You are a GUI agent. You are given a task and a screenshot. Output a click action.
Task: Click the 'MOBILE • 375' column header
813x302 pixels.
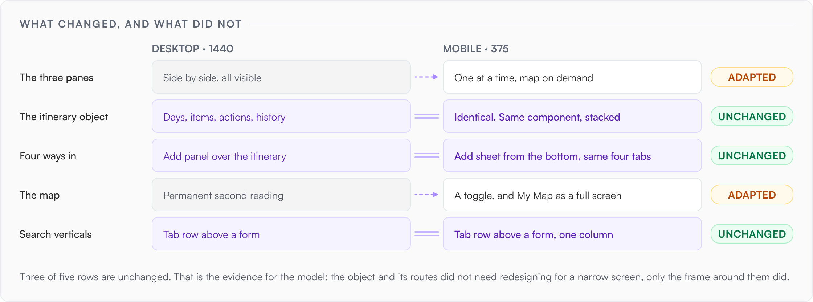pyautogui.click(x=476, y=49)
